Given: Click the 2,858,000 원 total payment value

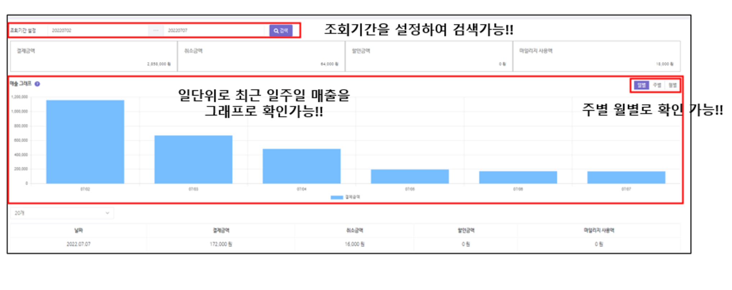Looking at the screenshot, I should (159, 64).
